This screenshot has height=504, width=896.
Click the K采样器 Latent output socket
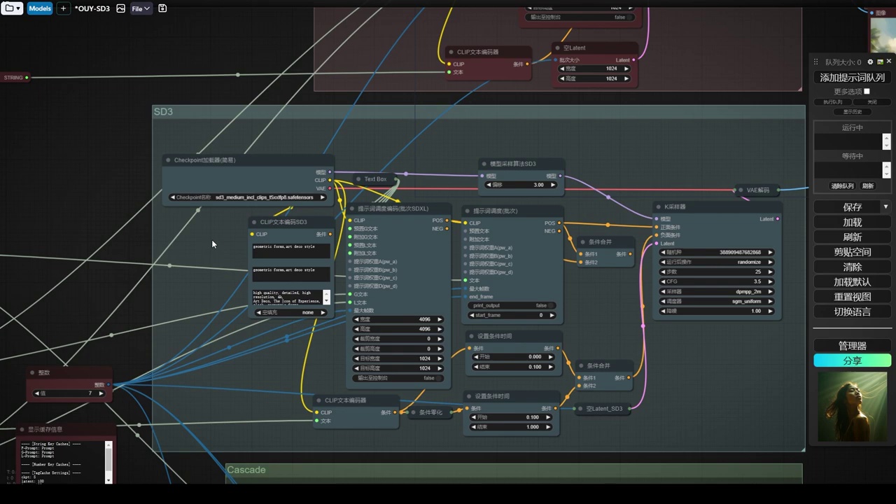778,218
